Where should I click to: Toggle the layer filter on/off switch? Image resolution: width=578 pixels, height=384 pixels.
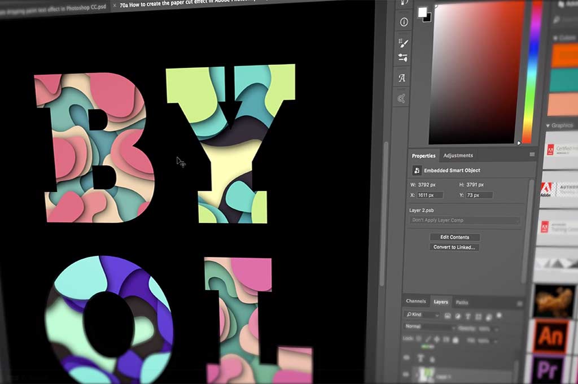[x=499, y=316]
